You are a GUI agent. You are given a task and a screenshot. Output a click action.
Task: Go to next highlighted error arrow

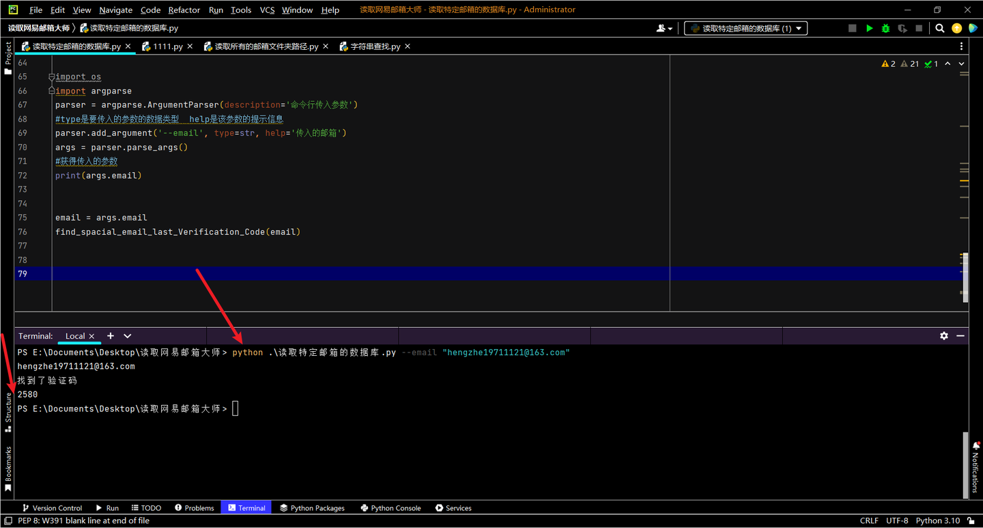coord(962,64)
